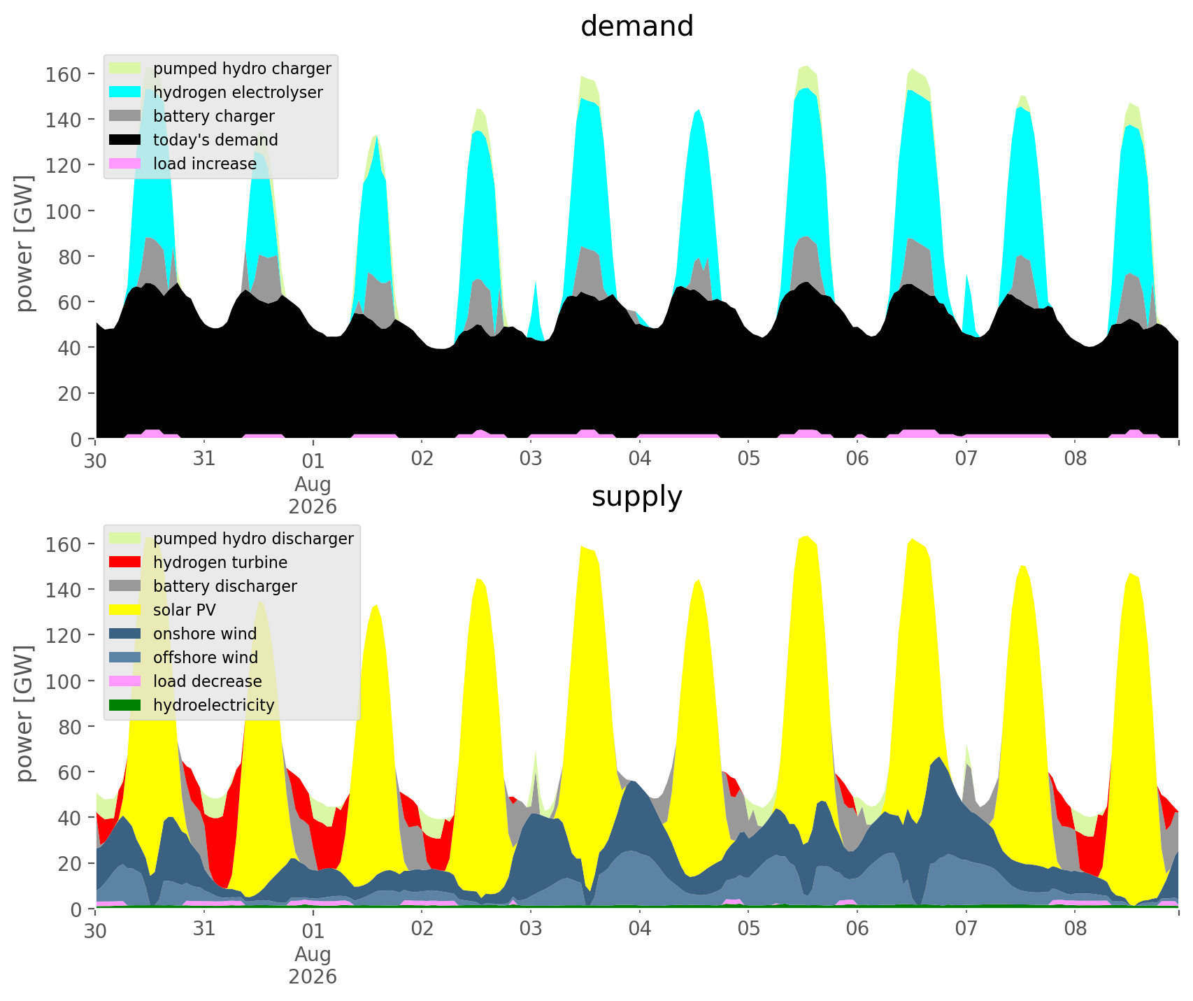Click the '02' date tick under supply chart
The height and width of the screenshot is (1001, 1193).
point(422,930)
